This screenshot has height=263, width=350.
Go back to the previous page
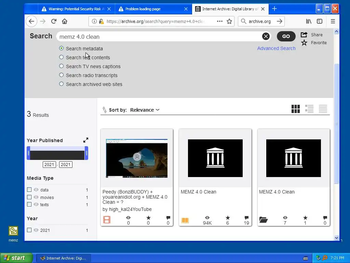click(x=31, y=22)
